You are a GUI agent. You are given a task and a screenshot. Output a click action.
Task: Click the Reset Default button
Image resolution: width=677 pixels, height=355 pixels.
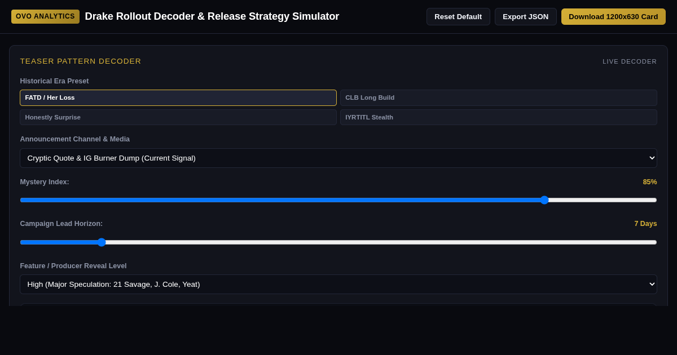point(458,16)
